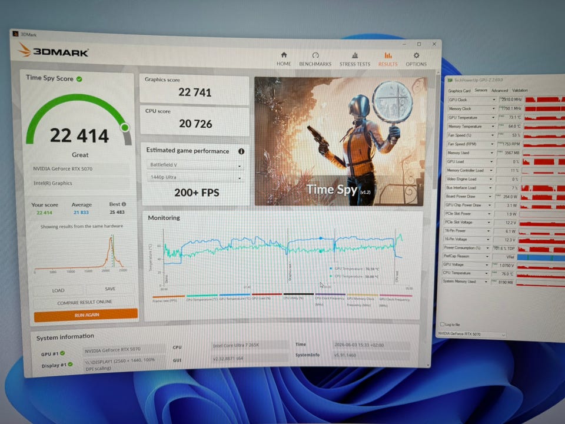Image resolution: width=565 pixels, height=424 pixels.
Task: Click the Time Spy benchmark thumbnail image
Action: click(x=340, y=141)
